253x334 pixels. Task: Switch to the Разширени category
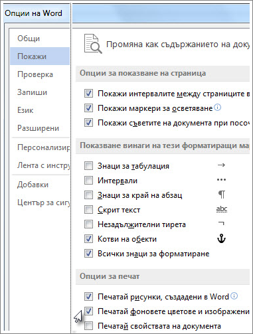pyautogui.click(x=38, y=128)
